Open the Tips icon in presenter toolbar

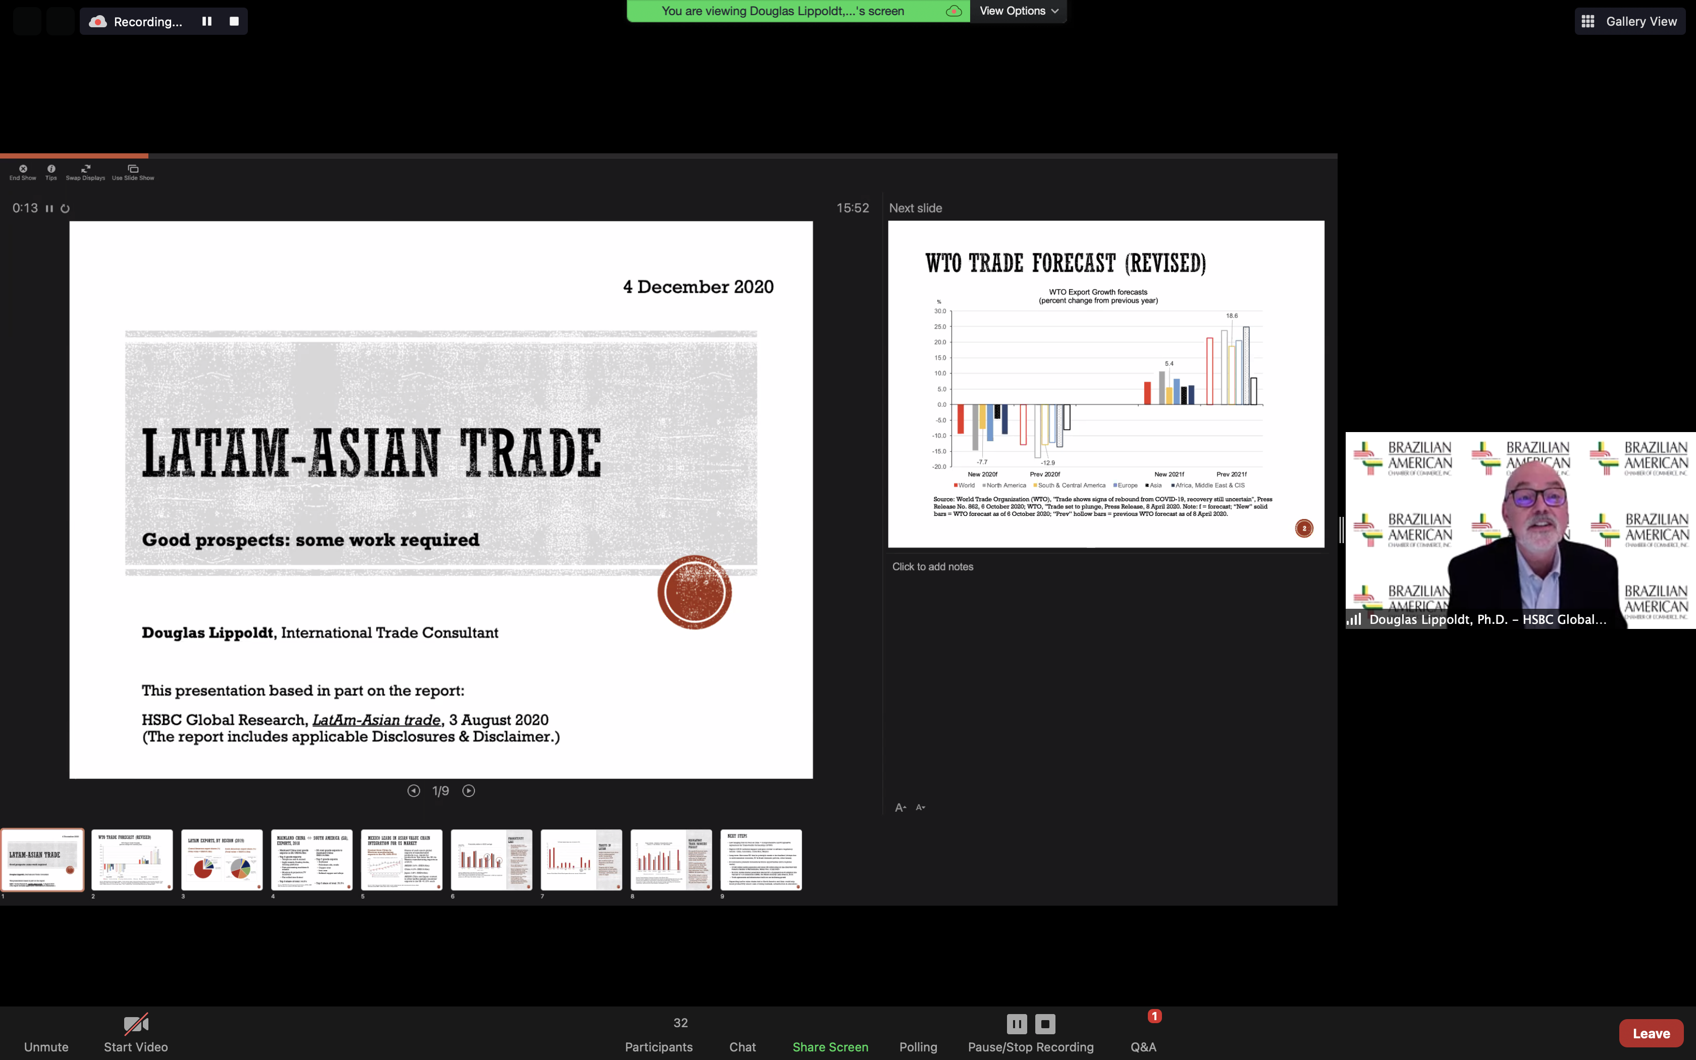point(51,169)
